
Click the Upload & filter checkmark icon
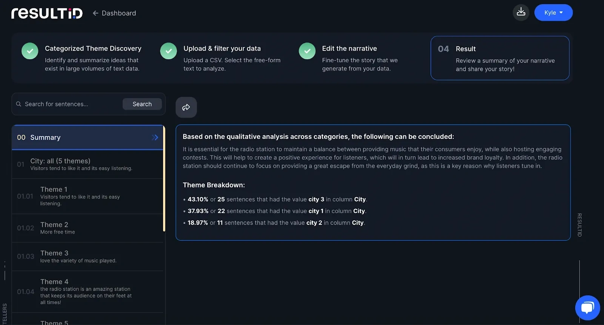point(168,51)
